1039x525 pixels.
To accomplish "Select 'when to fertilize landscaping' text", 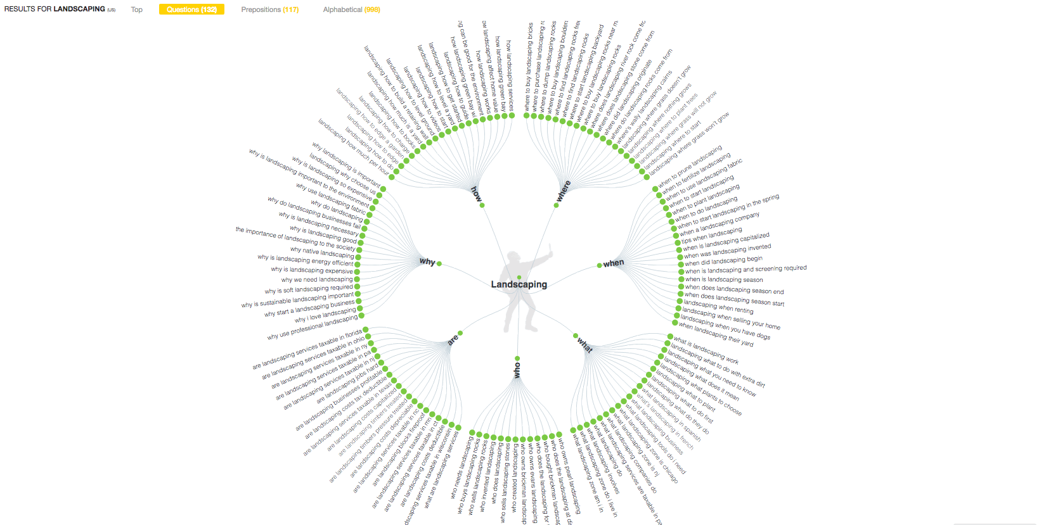I will click(695, 174).
